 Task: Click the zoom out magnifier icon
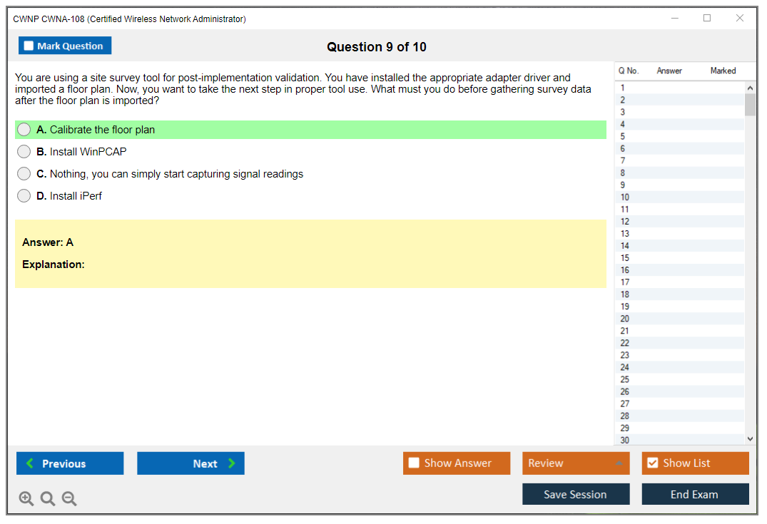[69, 499]
